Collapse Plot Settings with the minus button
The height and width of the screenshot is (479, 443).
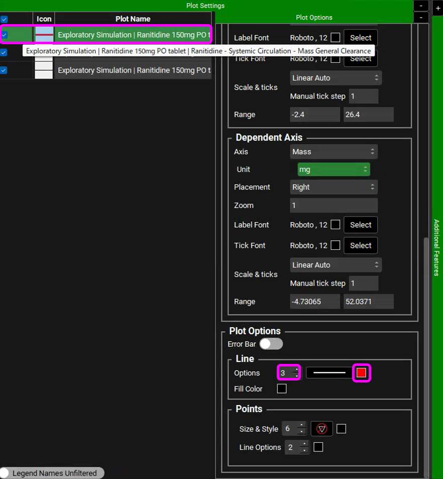coord(421,6)
